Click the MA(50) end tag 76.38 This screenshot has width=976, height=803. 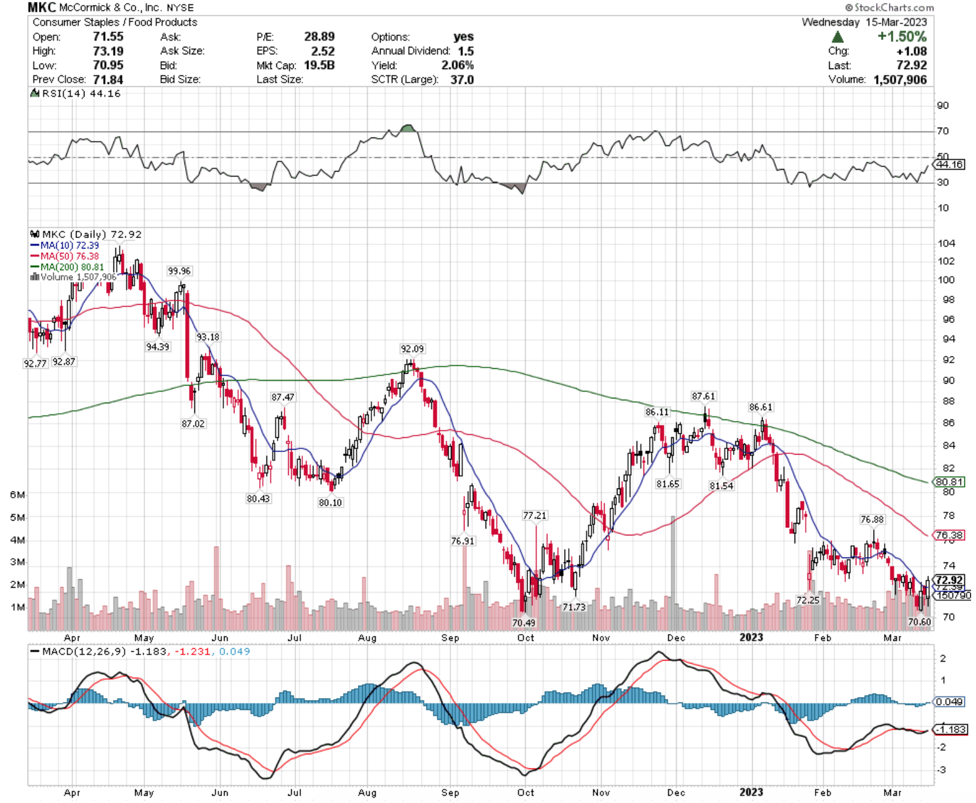coord(949,535)
